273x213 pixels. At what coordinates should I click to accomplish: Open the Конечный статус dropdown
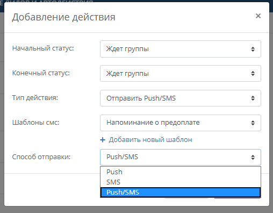[x=181, y=74]
